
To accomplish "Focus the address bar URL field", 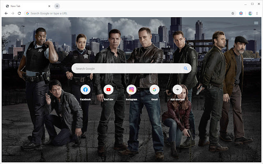I will click(x=130, y=13).
